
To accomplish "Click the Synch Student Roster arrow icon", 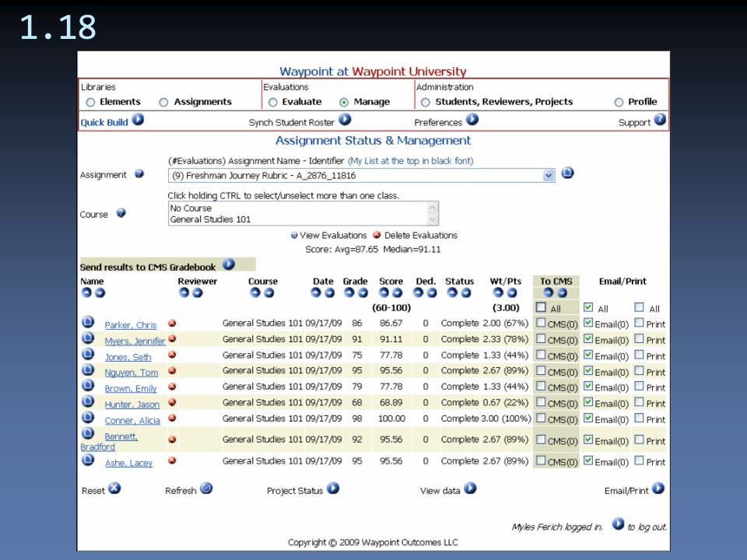I will (x=345, y=120).
